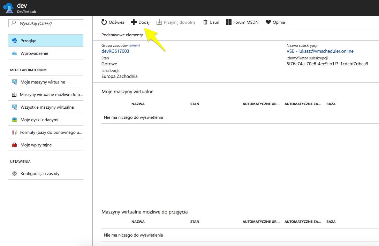Collapse the Podstawowe elementy section header
Viewport: 379px width, 246px height.
click(x=122, y=35)
